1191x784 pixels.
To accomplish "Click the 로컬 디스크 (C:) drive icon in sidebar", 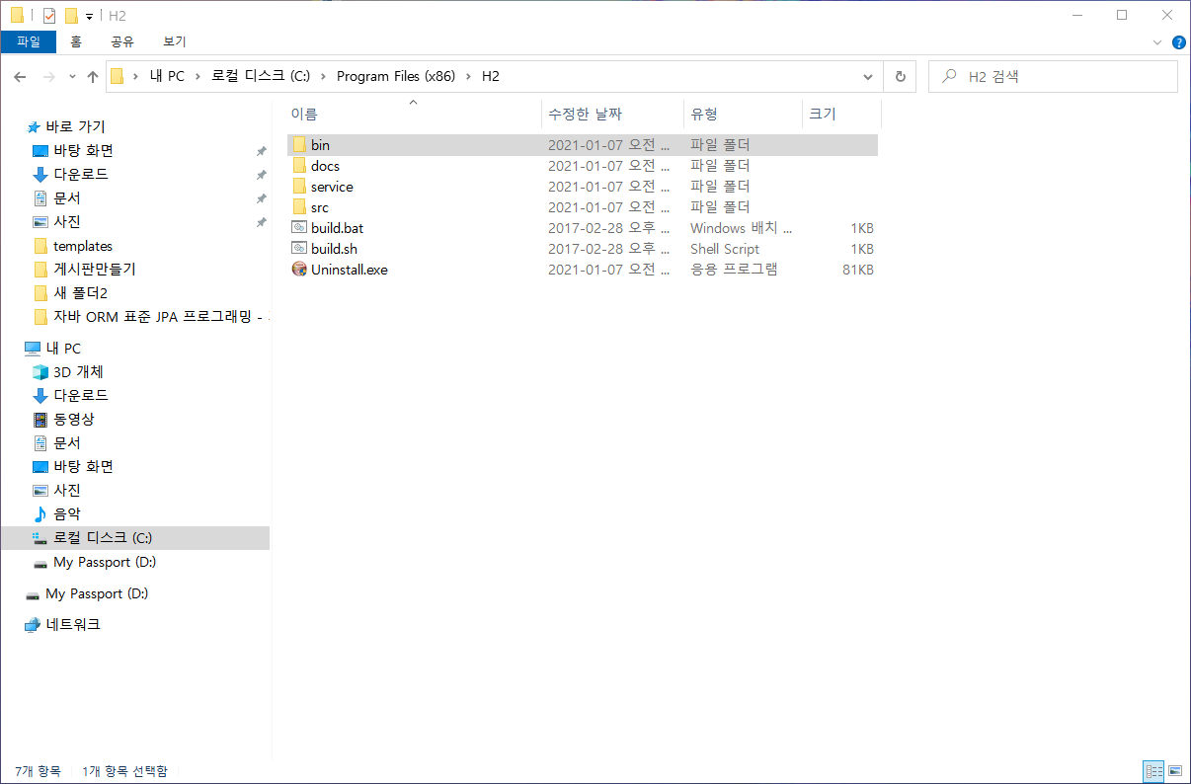I will [40, 538].
